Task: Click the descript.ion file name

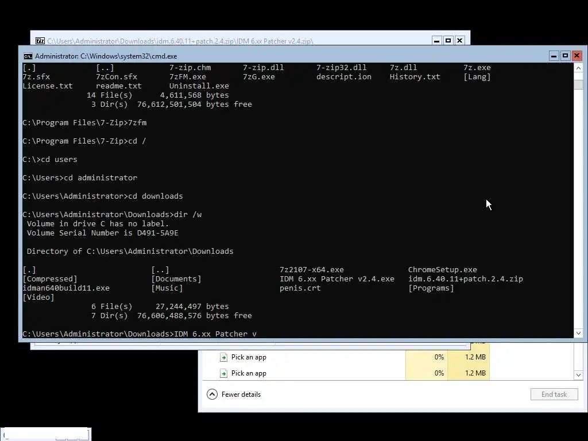Action: point(343,77)
